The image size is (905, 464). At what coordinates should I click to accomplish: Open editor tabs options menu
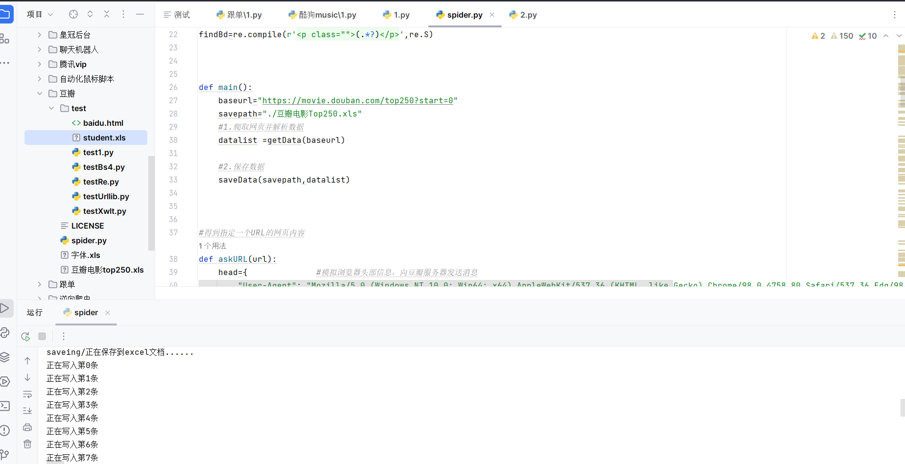point(895,15)
